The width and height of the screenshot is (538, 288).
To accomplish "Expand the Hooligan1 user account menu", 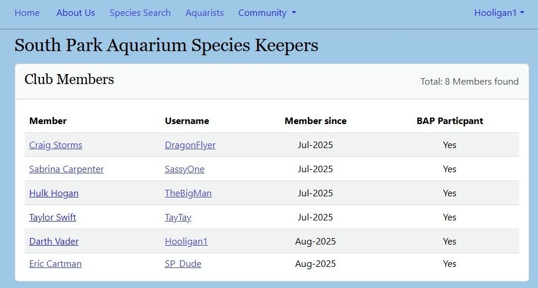I will pos(499,13).
